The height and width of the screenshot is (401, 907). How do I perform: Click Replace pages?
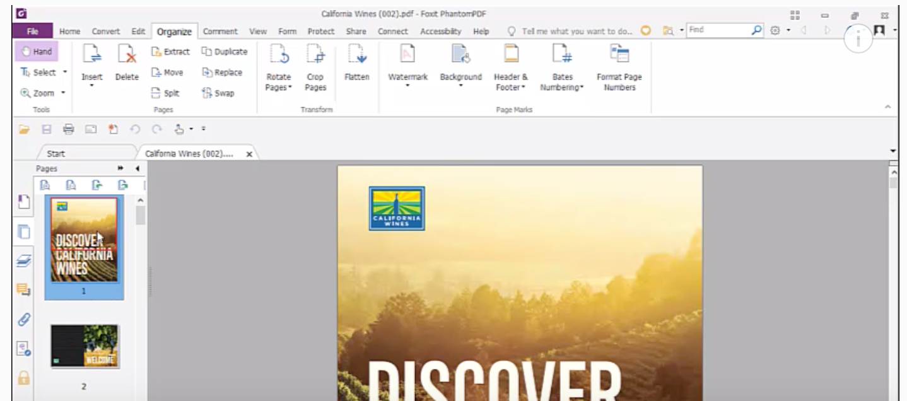click(x=221, y=73)
